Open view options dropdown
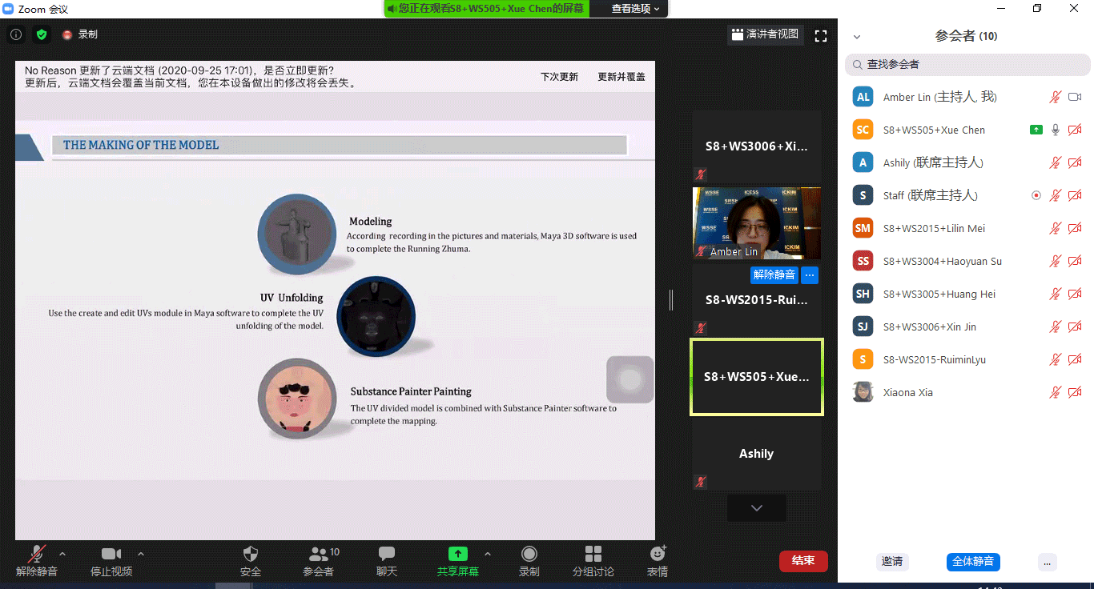1094x589 pixels. [x=636, y=9]
